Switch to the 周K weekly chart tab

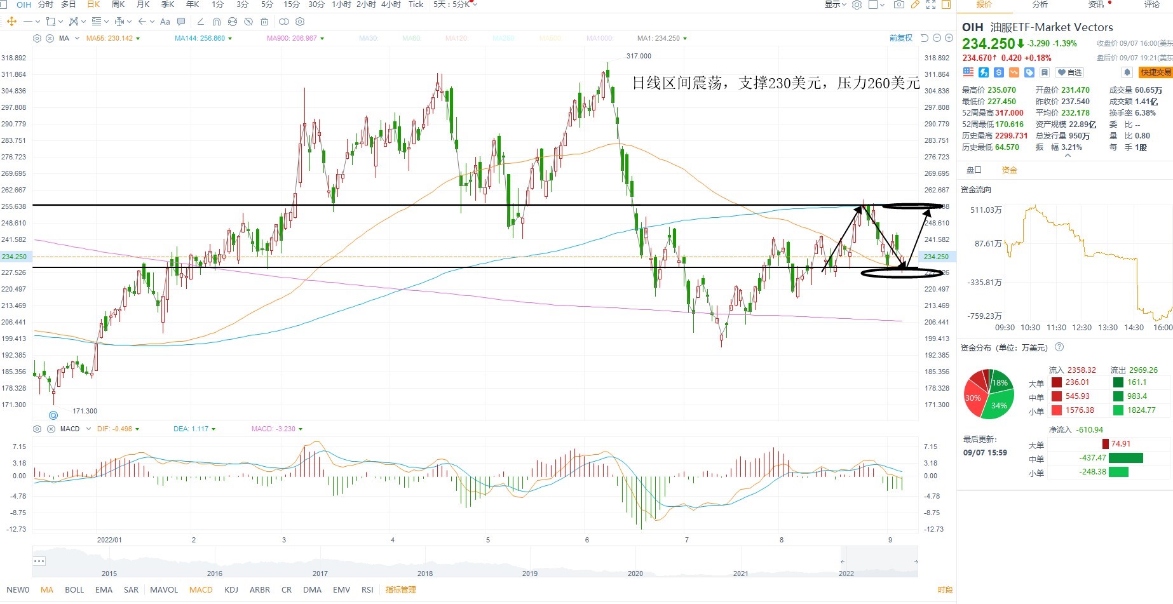pos(118,4)
